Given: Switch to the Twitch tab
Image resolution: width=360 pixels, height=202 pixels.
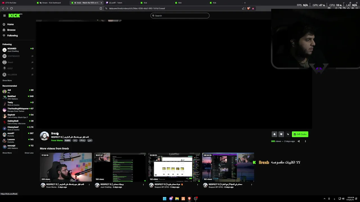Looking at the screenshot, I should [x=121, y=3].
